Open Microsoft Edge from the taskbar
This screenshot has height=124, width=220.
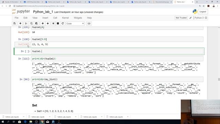[x=25, y=122]
